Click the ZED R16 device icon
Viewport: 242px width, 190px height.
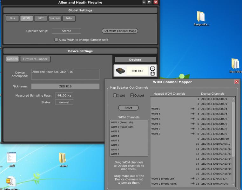click(120, 71)
